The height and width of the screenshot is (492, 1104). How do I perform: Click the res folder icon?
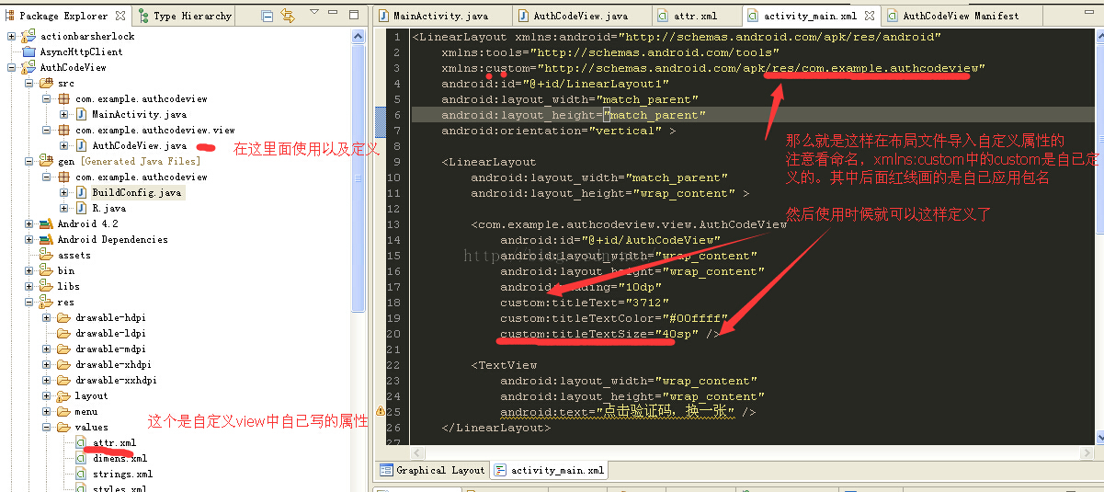coord(46,302)
